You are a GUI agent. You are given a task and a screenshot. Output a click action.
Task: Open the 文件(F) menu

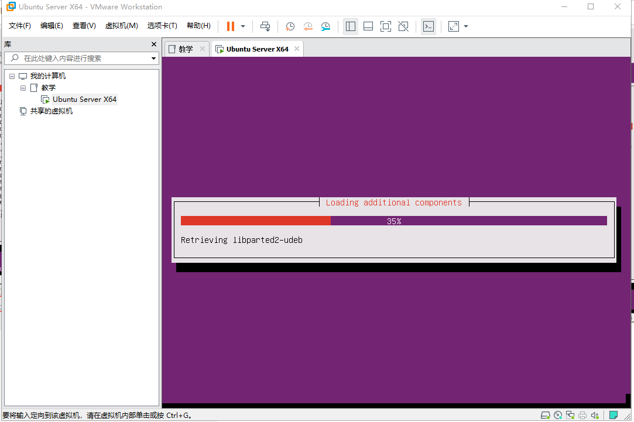pyautogui.click(x=20, y=26)
